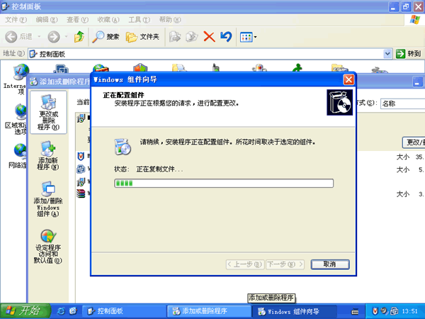The width and height of the screenshot is (425, 319).
Task: Select 添加/删除 Windows 组件 in sidebar
Action: pos(48,200)
